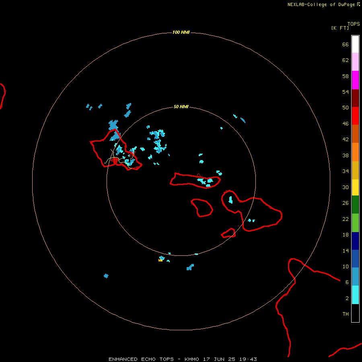The width and height of the screenshot is (362, 362).
Task: Click the 46 legend value label
Action: [346, 124]
